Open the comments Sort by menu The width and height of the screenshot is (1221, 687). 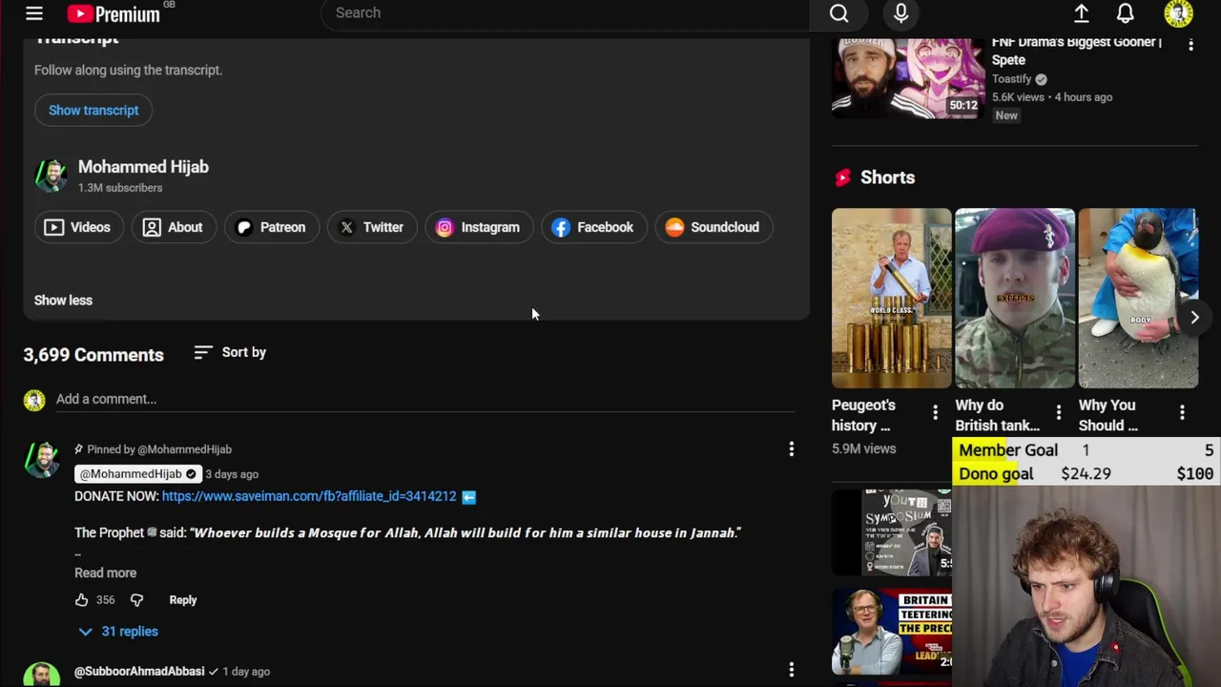230,352
